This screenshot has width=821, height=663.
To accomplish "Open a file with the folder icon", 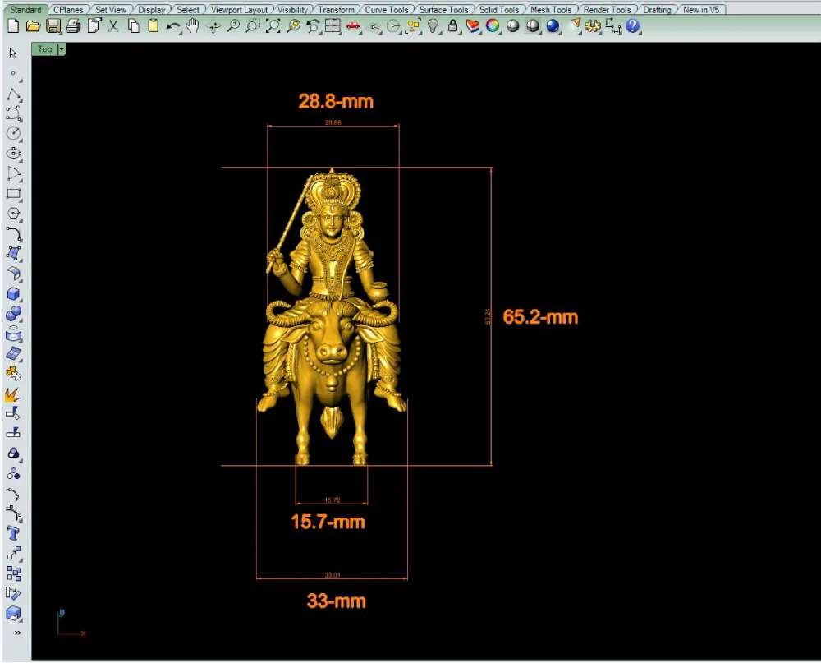I will pos(33,25).
